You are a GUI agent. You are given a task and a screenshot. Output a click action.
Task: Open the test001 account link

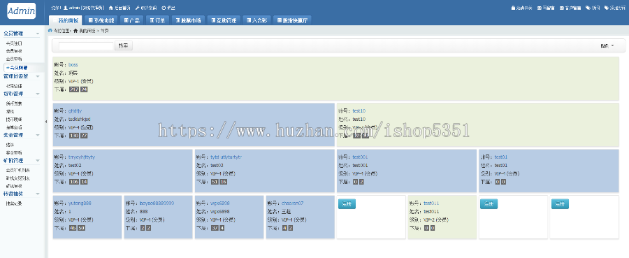(x=360, y=157)
